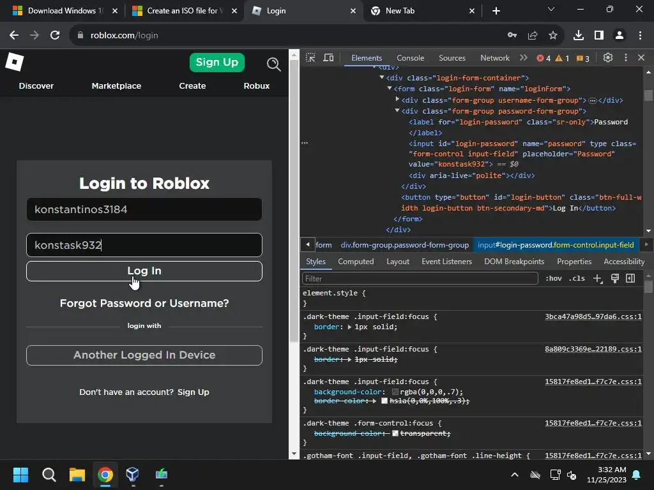Click Forgot Password or Username link
The height and width of the screenshot is (490, 654).
pyautogui.click(x=144, y=303)
